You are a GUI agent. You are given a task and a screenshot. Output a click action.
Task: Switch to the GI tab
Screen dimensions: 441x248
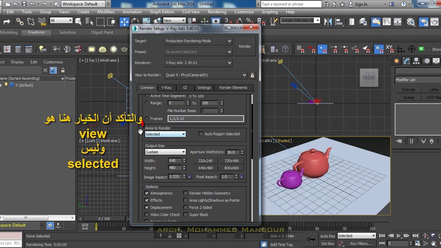[185, 87]
